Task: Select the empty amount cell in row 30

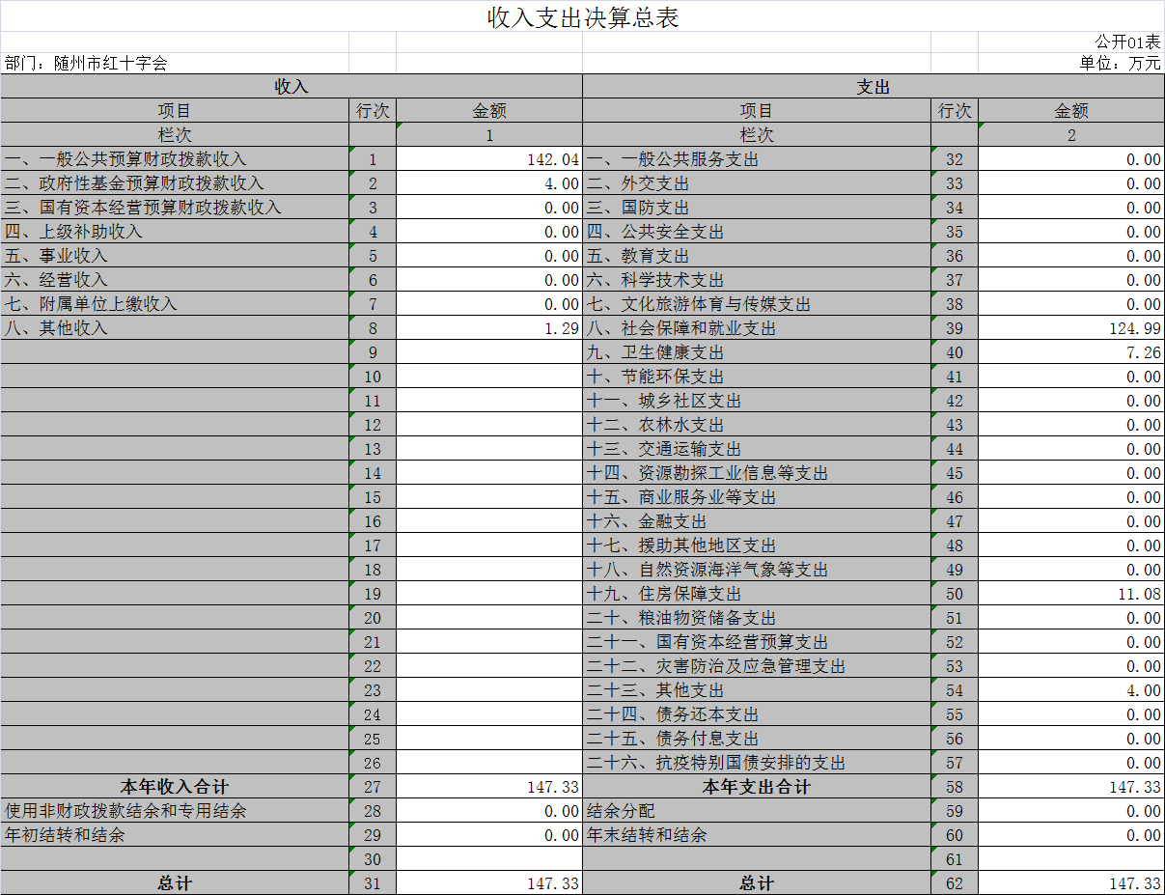Action: (x=489, y=859)
